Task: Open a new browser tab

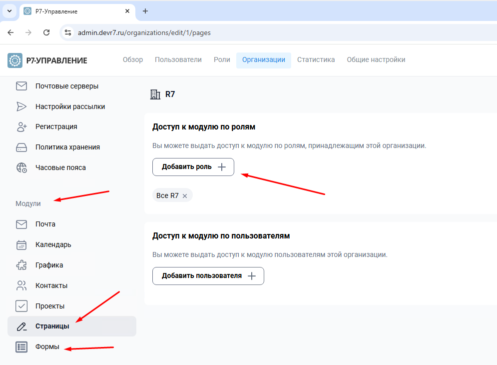Action: point(145,11)
